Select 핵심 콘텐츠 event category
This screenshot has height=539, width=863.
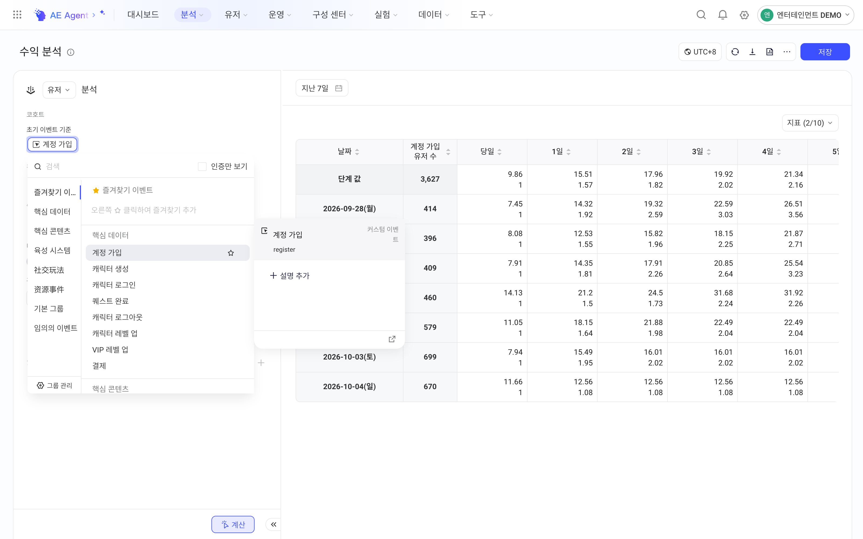point(52,231)
